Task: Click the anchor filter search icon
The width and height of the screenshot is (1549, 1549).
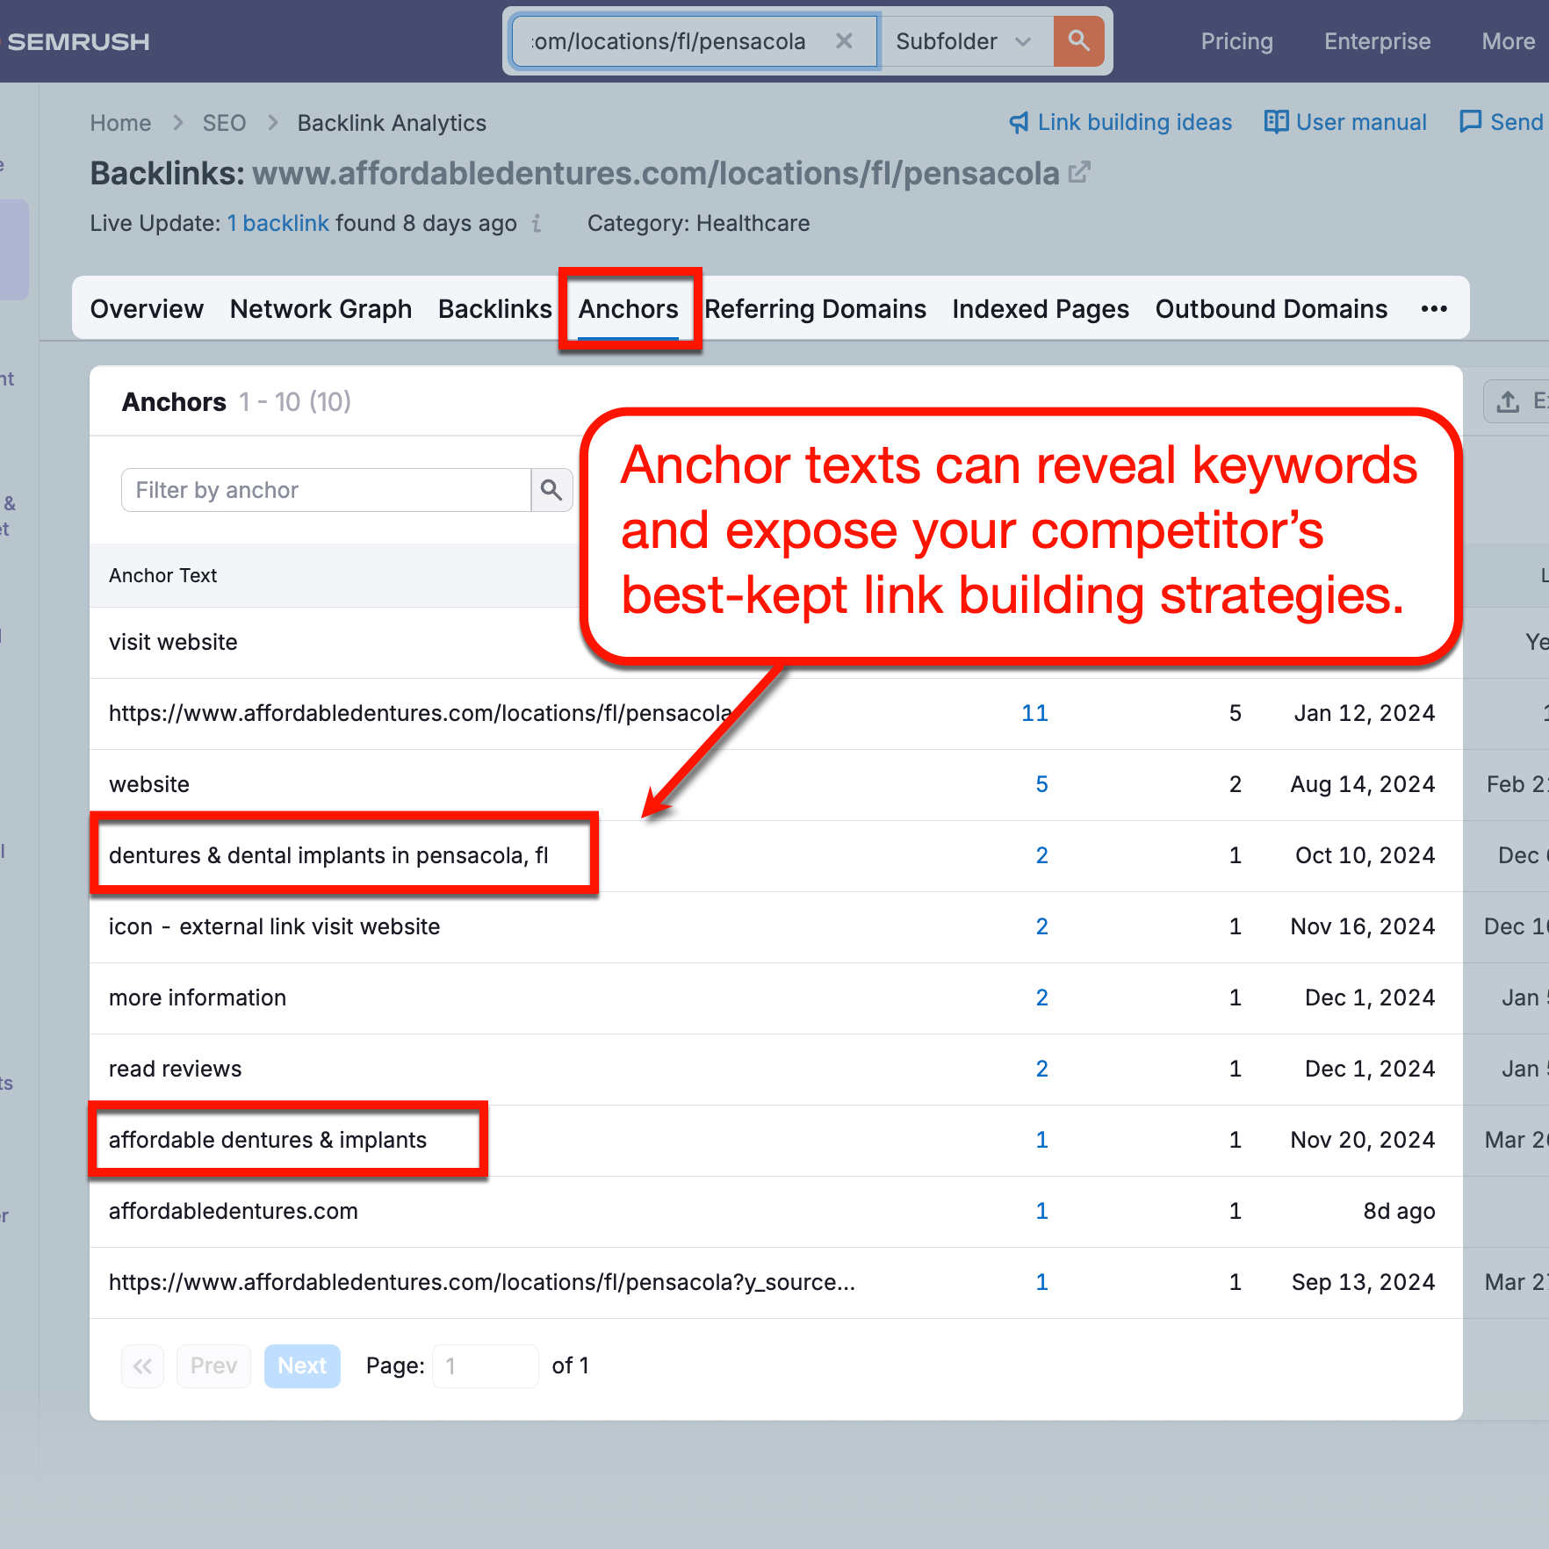Action: point(551,490)
